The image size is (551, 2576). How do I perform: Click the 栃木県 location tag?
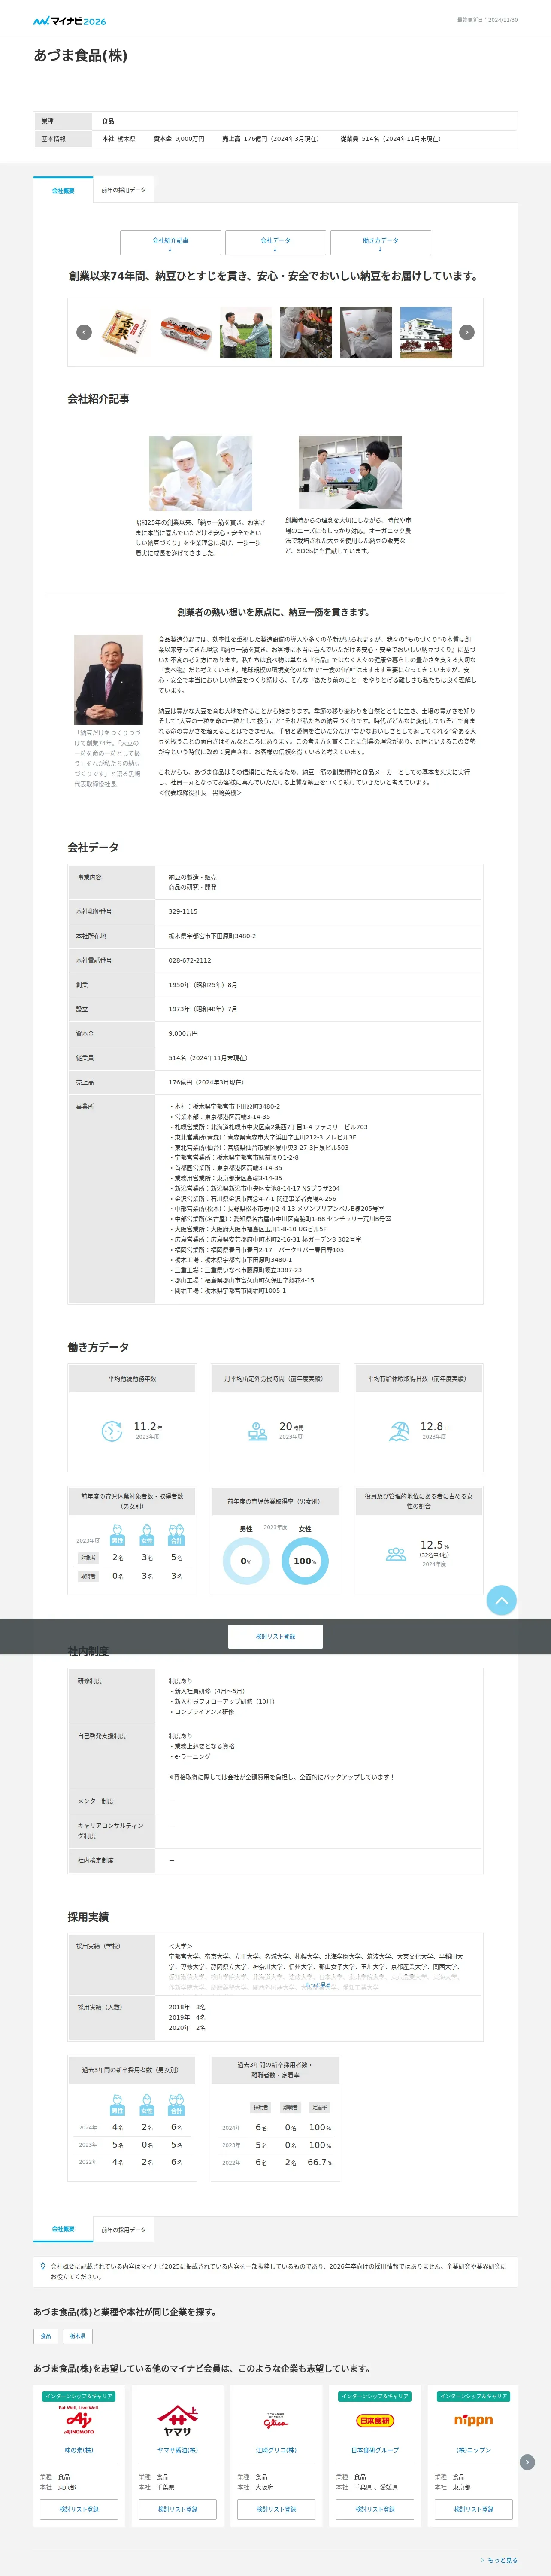point(78,2336)
